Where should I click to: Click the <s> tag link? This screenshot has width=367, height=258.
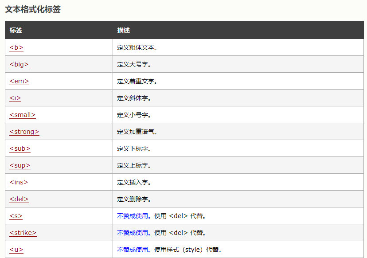pos(16,216)
